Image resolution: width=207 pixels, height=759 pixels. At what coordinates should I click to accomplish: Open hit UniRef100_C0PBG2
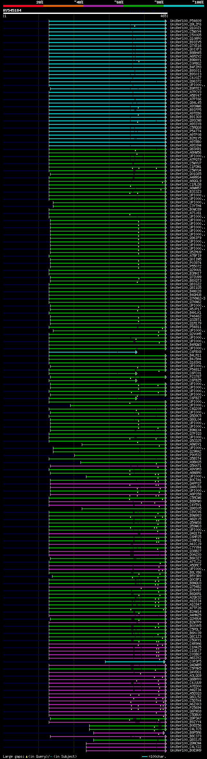coord(186,64)
